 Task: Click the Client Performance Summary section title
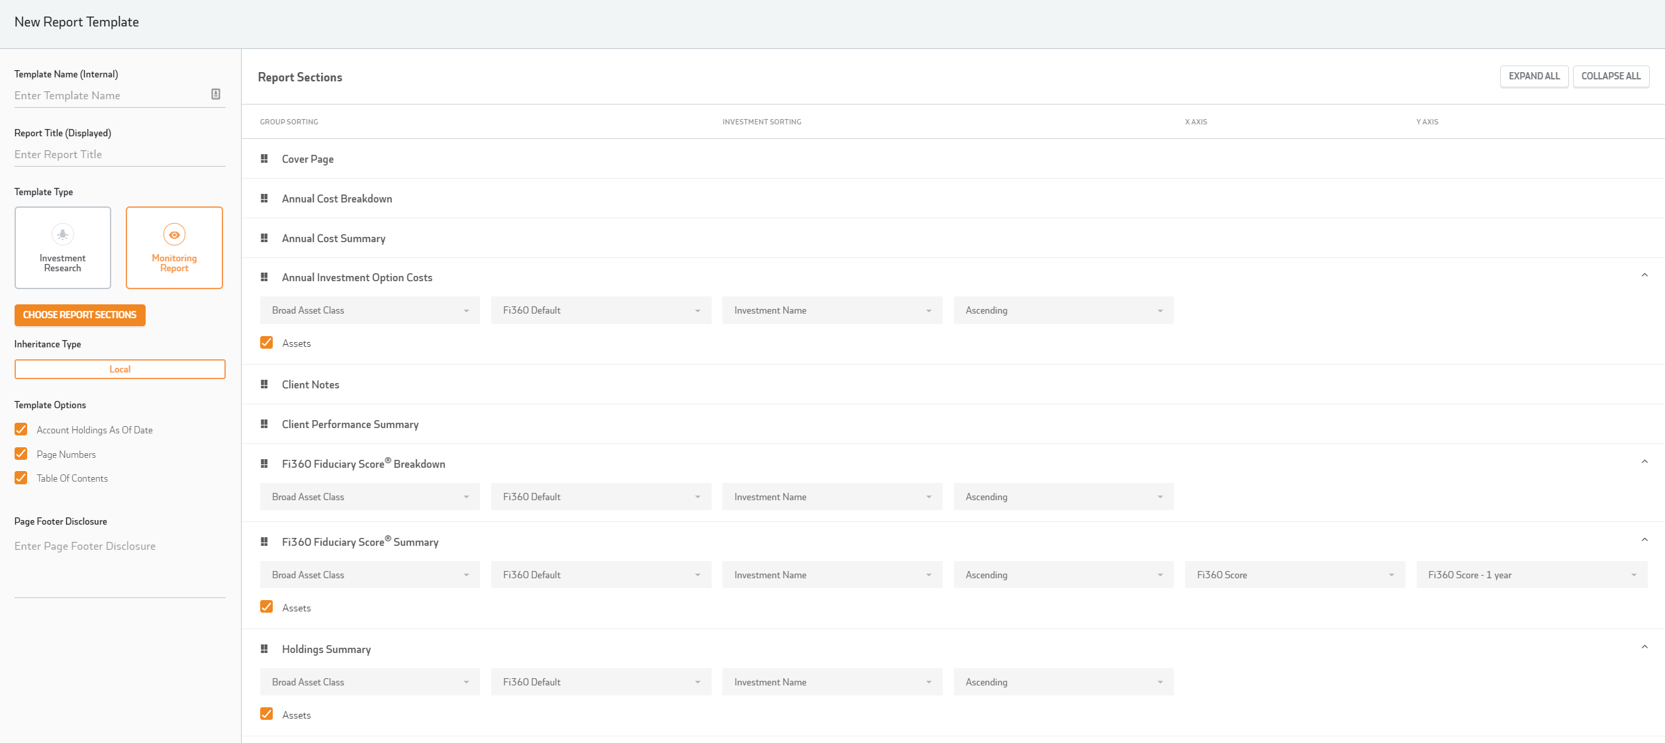pyautogui.click(x=350, y=425)
